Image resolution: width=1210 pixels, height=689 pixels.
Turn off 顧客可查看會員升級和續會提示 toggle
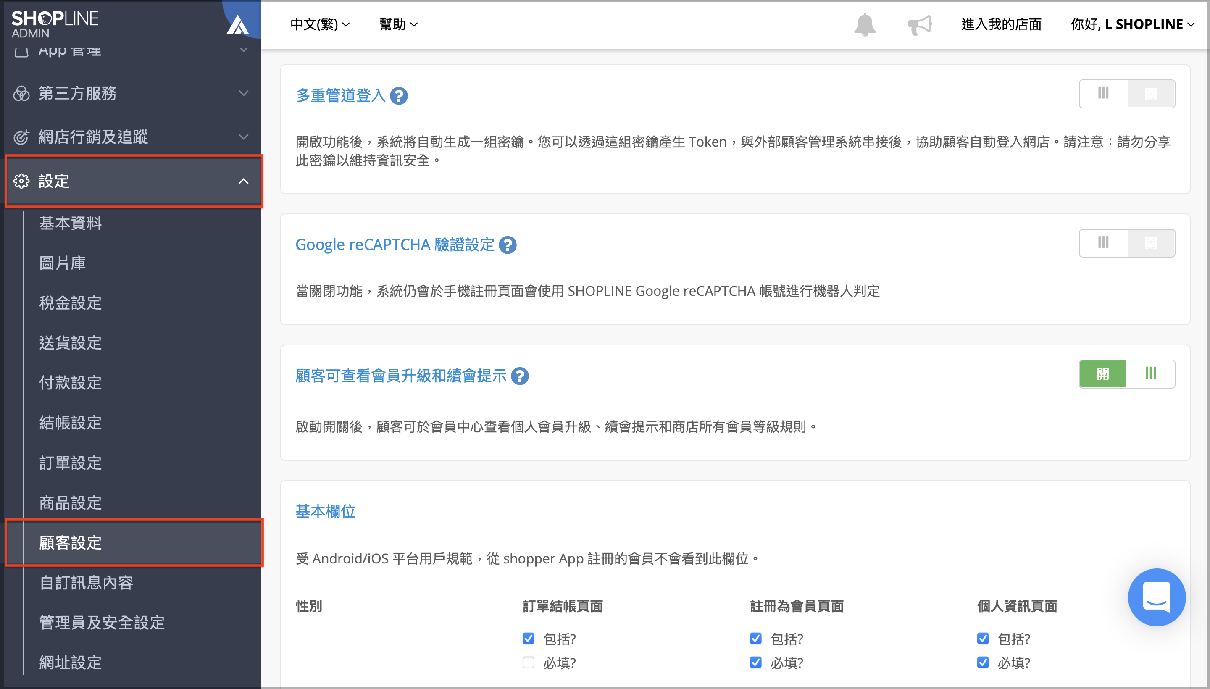coord(1126,374)
